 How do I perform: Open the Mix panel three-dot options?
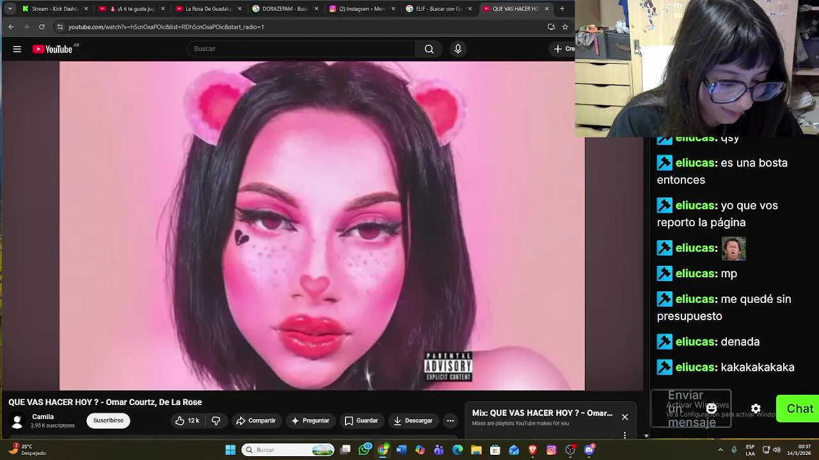coord(624,435)
